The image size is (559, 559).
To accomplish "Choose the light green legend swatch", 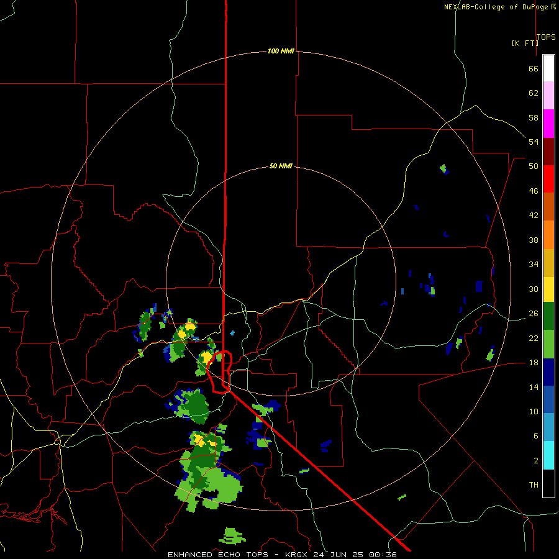I will click(548, 344).
